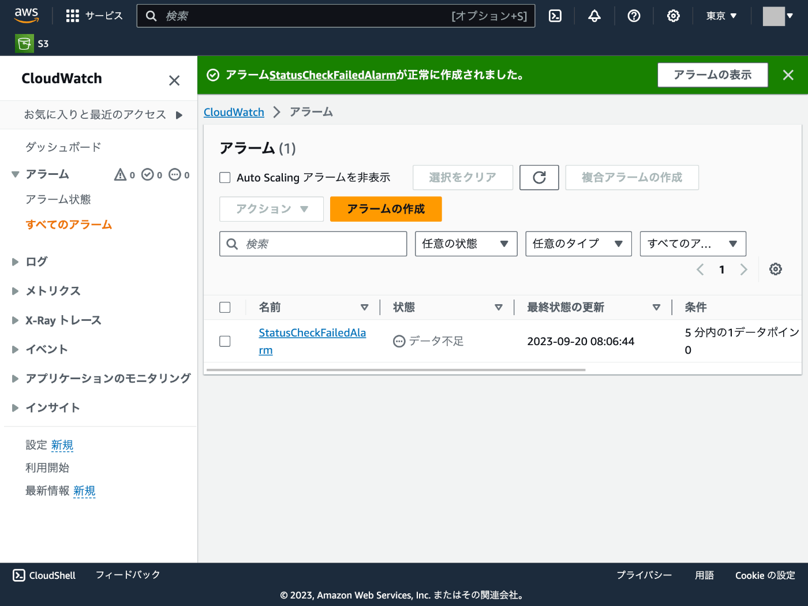
Task: Open account user avatar menu
Action: [x=777, y=16]
